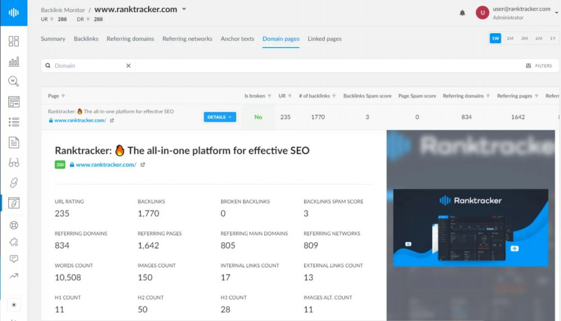This screenshot has width=561, height=321.
Task: Open the bar chart rank tracking icon
Action: pos(13,62)
